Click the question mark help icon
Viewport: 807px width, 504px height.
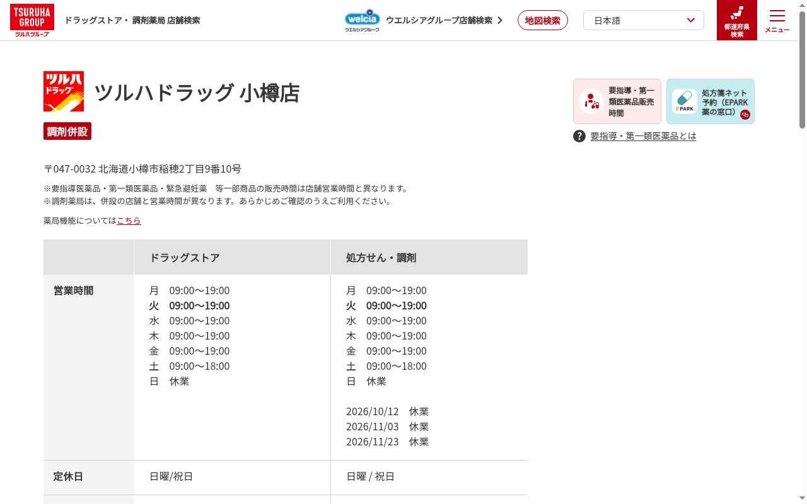[579, 136]
